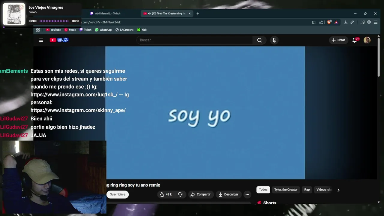Click the Sumo album cover thumbnail
Viewport: 384px width, 216px height.
tap(14, 14)
